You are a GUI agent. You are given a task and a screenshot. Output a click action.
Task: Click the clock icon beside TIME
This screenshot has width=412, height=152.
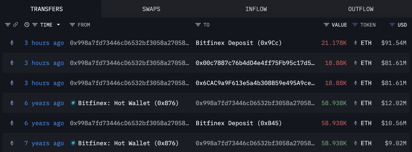pyautogui.click(x=27, y=25)
